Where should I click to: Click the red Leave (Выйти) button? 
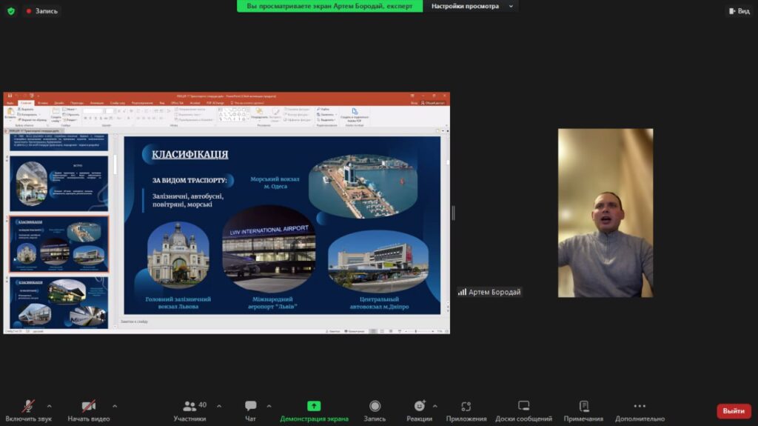click(733, 410)
